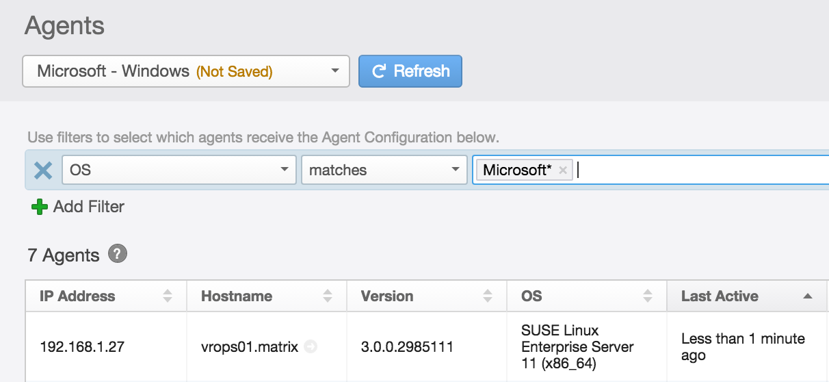Click the green plus Add Filter icon
The width and height of the screenshot is (829, 382).
40,207
